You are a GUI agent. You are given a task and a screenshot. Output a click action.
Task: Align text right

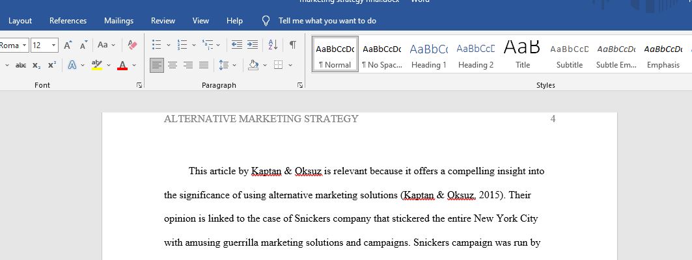[x=188, y=65]
